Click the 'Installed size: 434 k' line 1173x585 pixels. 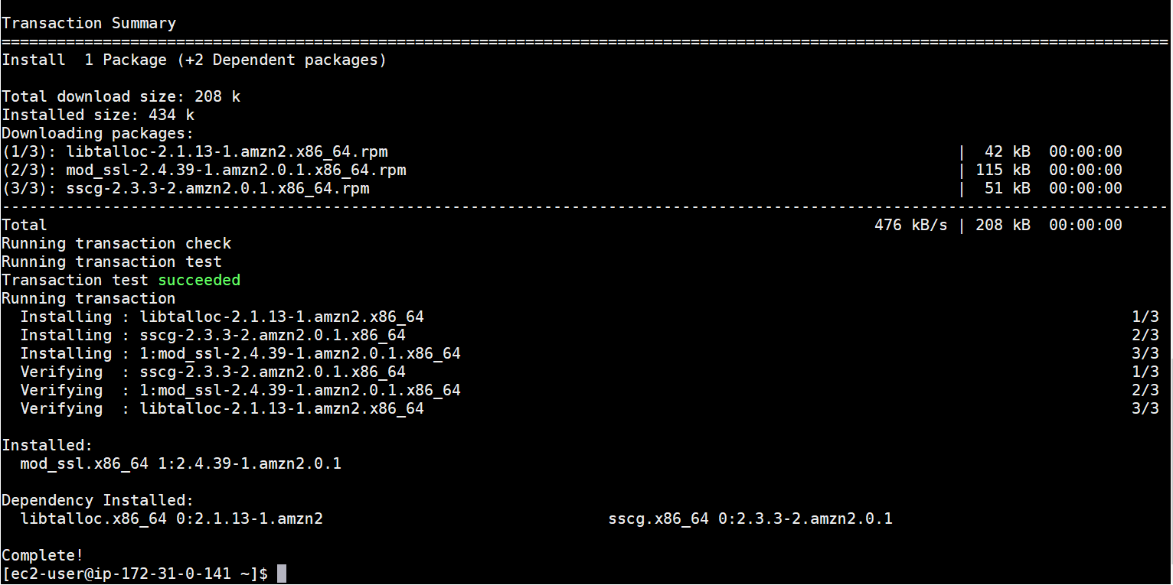pos(98,115)
